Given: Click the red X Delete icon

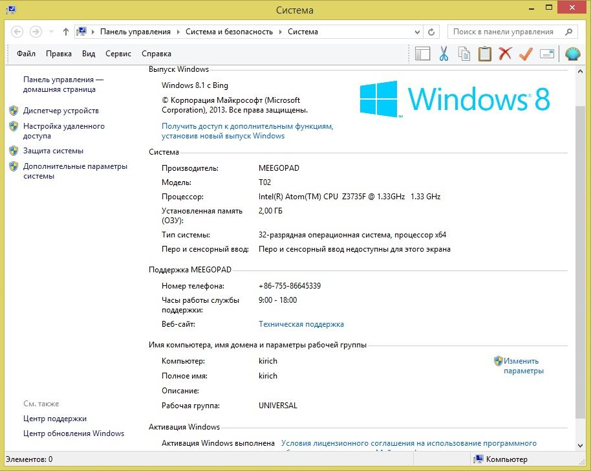Looking at the screenshot, I should tap(505, 54).
